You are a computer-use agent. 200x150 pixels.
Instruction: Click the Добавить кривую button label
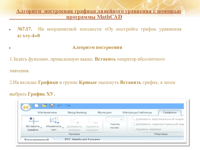[x=74, y=128]
